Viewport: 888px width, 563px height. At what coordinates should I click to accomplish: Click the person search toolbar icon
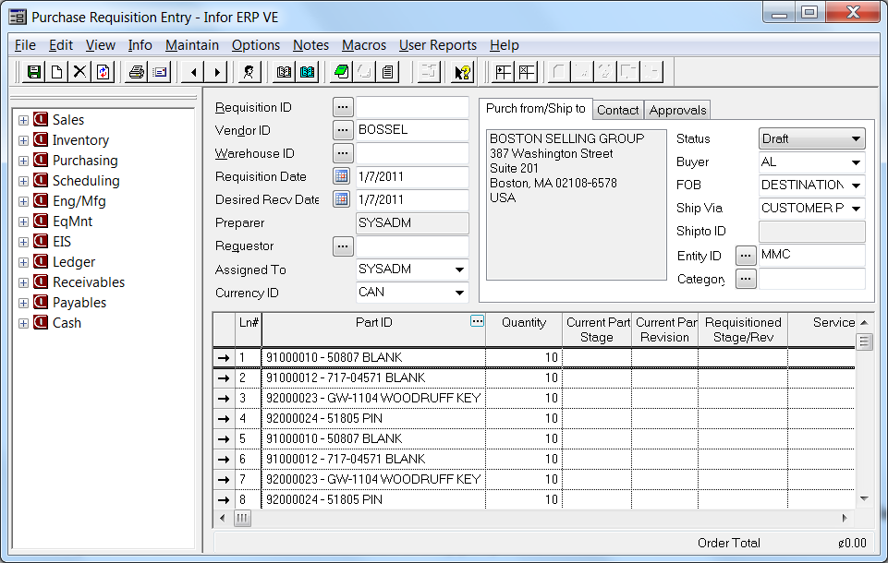(x=248, y=72)
